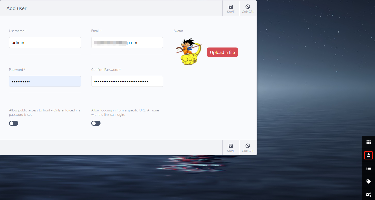Click the 'Allow public access to front' description text
This screenshot has height=200, width=375.
tap(45, 112)
